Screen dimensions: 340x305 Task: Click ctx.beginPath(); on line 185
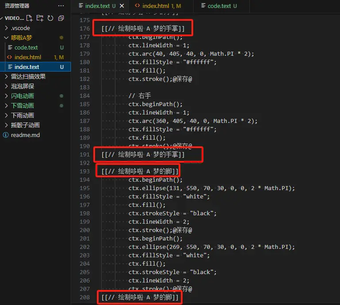(x=156, y=104)
